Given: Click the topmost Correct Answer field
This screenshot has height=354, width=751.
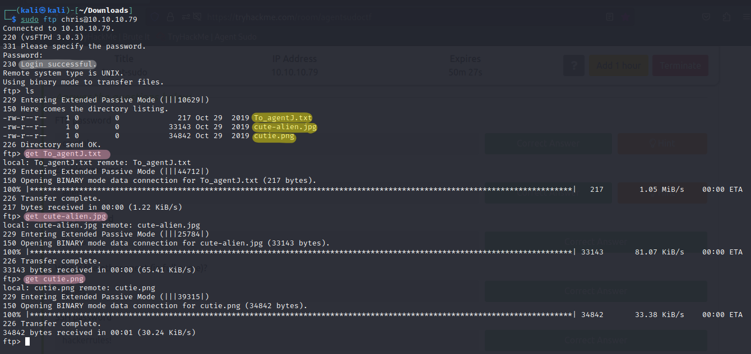Looking at the screenshot, I should (548, 144).
